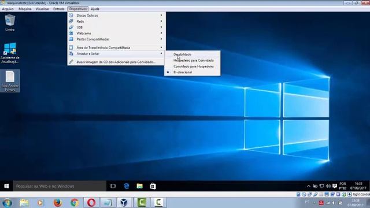This screenshot has height=208, width=370.
Task: Click VirtualBox shared folders status icon
Action: 321,194
